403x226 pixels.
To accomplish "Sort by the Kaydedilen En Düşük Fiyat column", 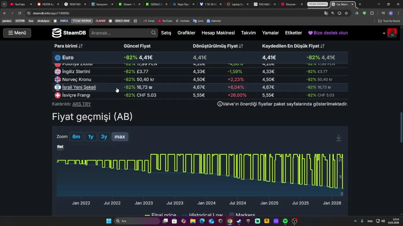I will pos(293,46).
